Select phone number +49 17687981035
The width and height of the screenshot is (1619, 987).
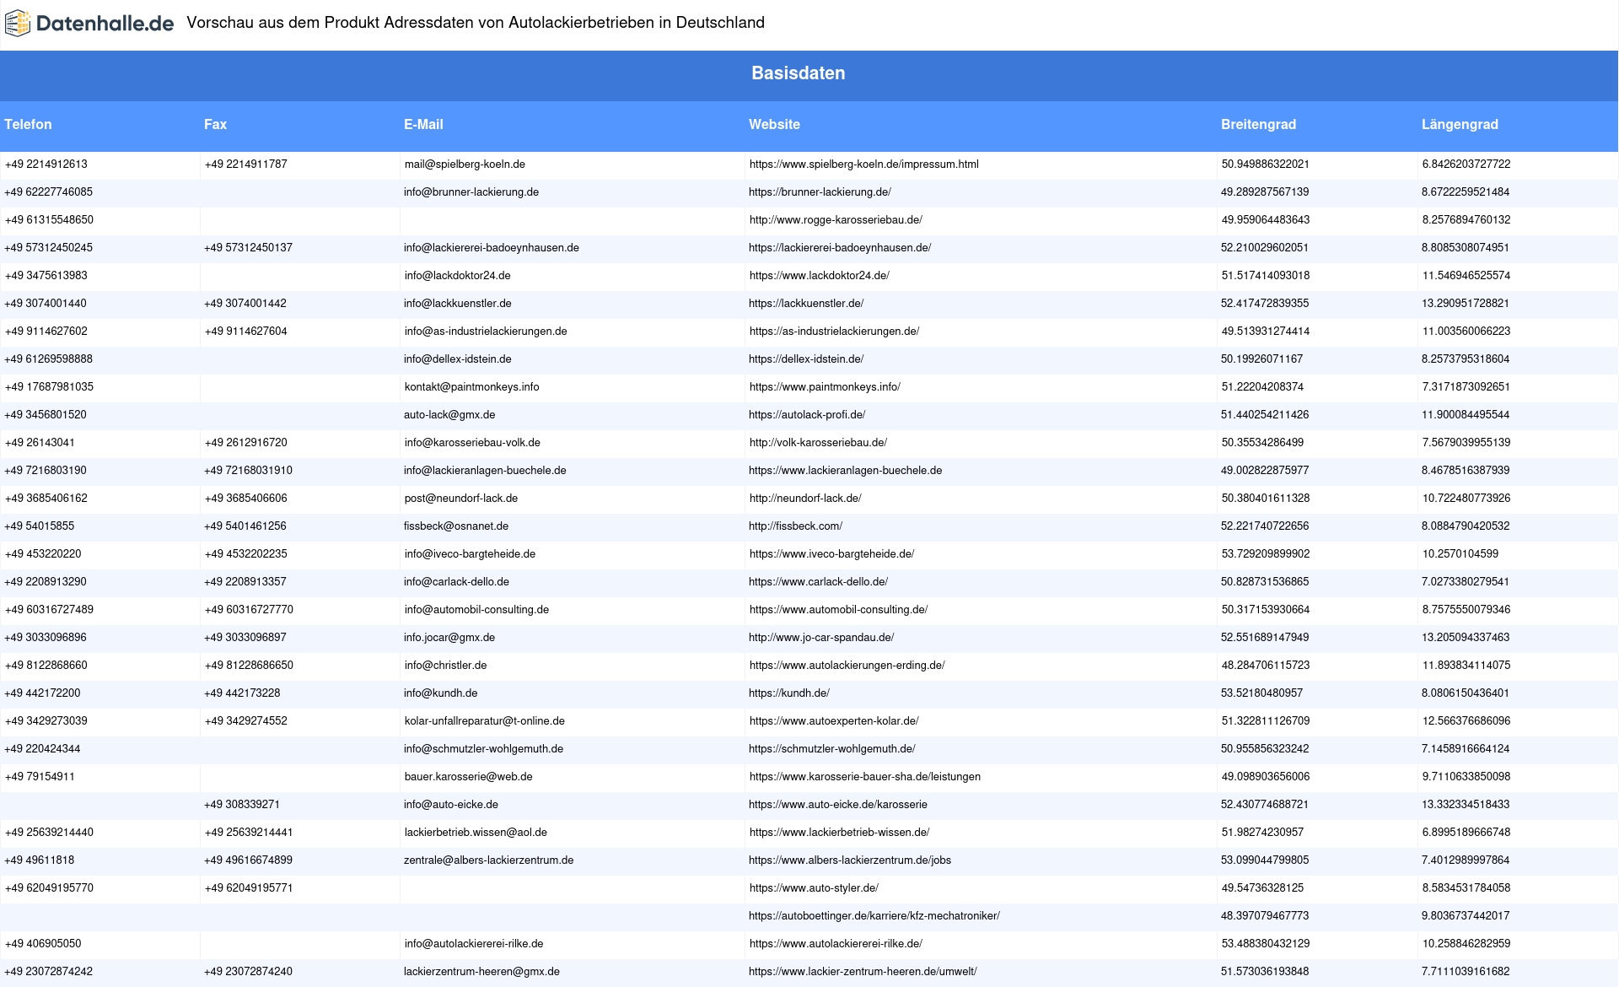pyautogui.click(x=49, y=387)
